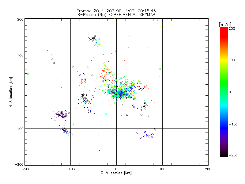245x184 pixels.
Task: Click the plot title 'Tromsø 20141207 00:14:00-00:15:43'
Action: click(x=116, y=11)
